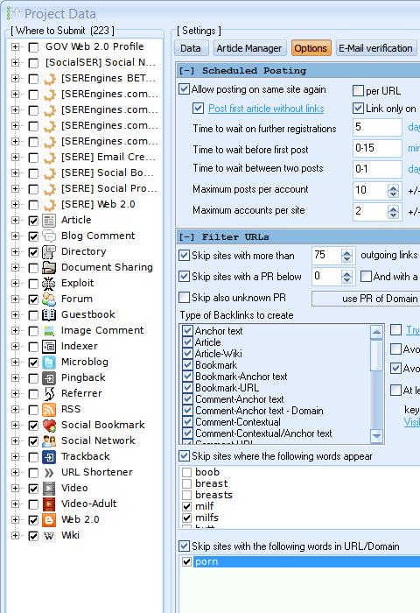Tick the boob word filter checkbox
The height and width of the screenshot is (613, 420).
(186, 472)
